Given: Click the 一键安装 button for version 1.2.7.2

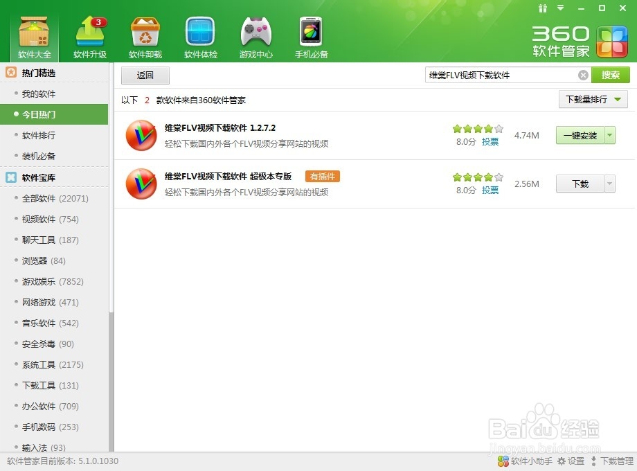Looking at the screenshot, I should pos(580,135).
